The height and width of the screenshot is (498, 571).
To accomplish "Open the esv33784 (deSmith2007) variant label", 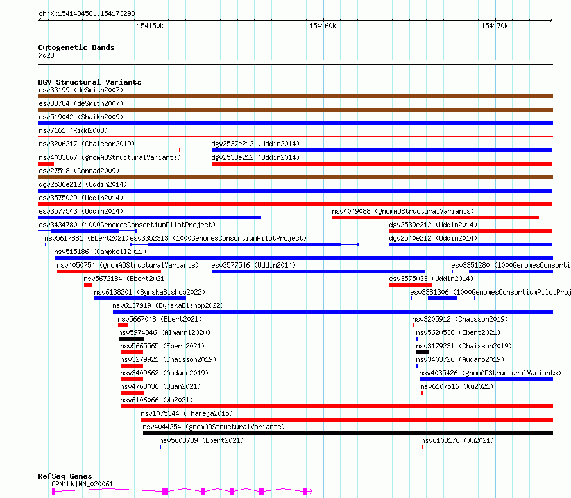I will click(x=81, y=103).
